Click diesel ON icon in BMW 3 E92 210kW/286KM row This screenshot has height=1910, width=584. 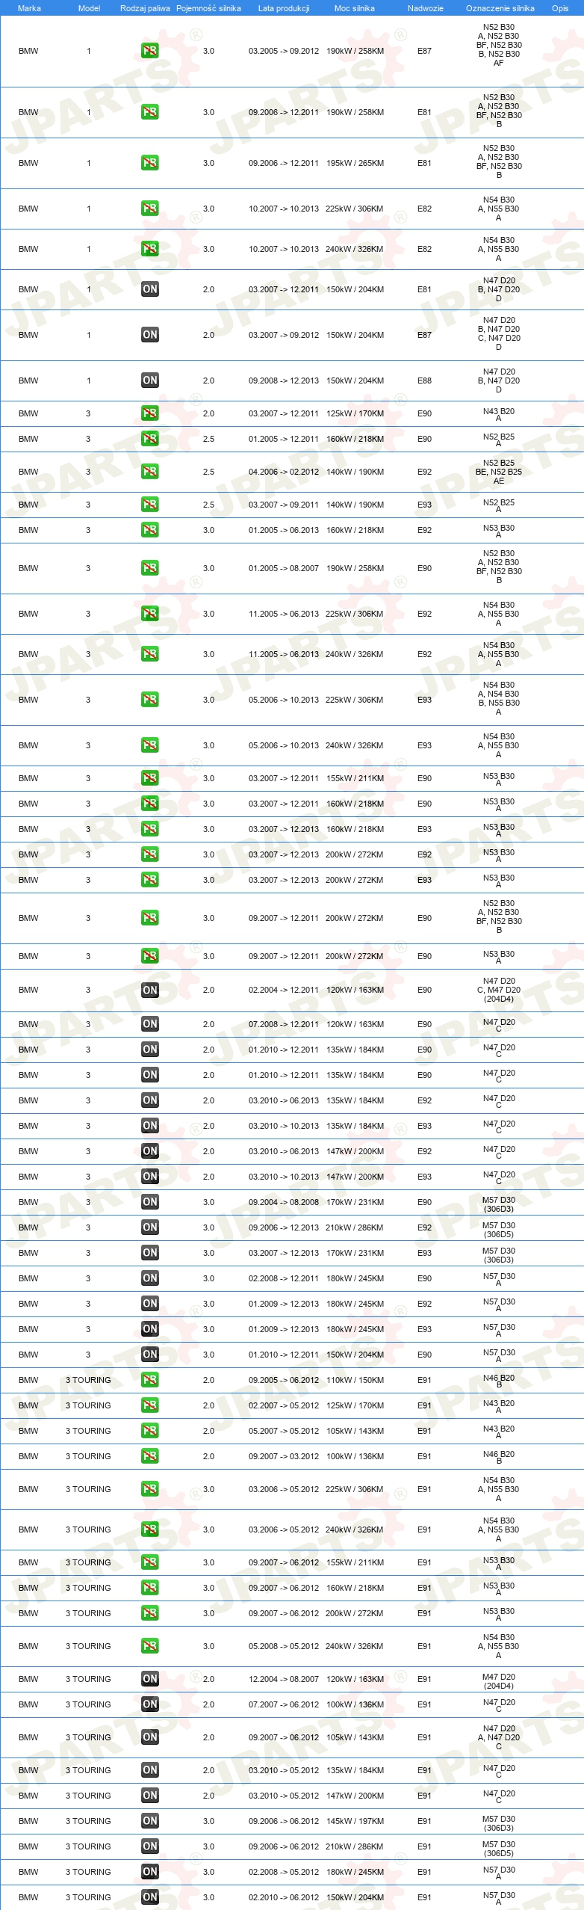click(x=150, y=1227)
